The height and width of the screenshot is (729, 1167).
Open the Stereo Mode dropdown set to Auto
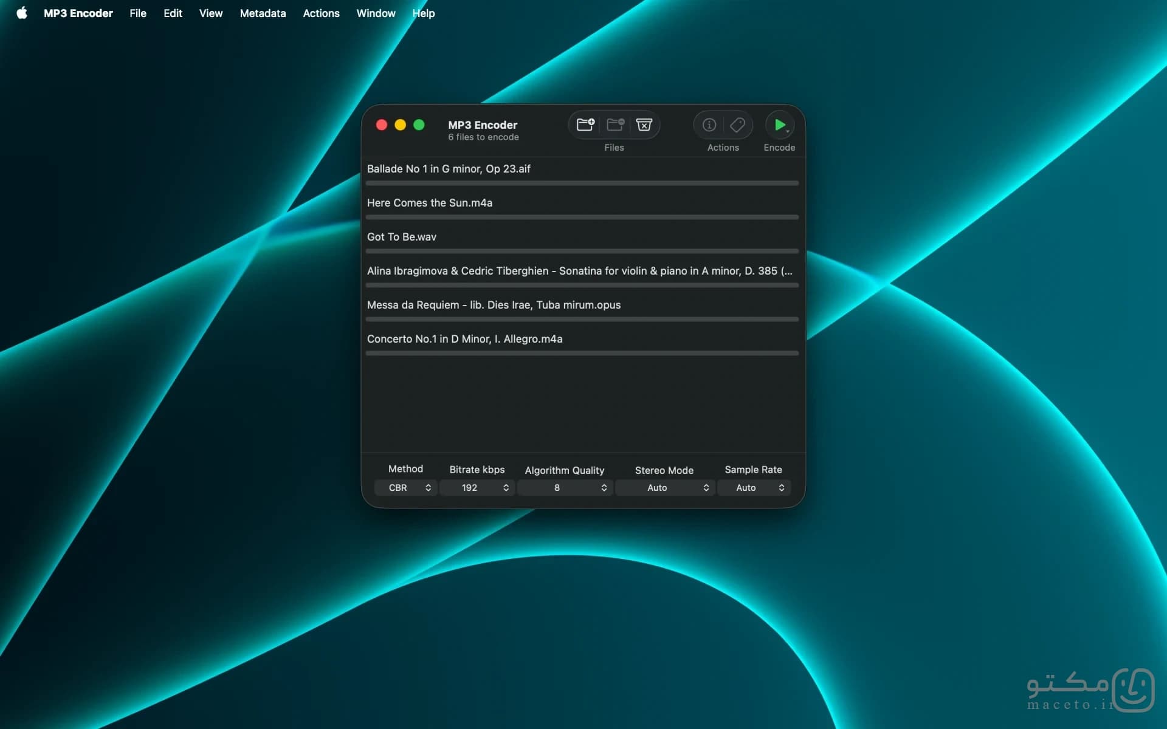664,488
